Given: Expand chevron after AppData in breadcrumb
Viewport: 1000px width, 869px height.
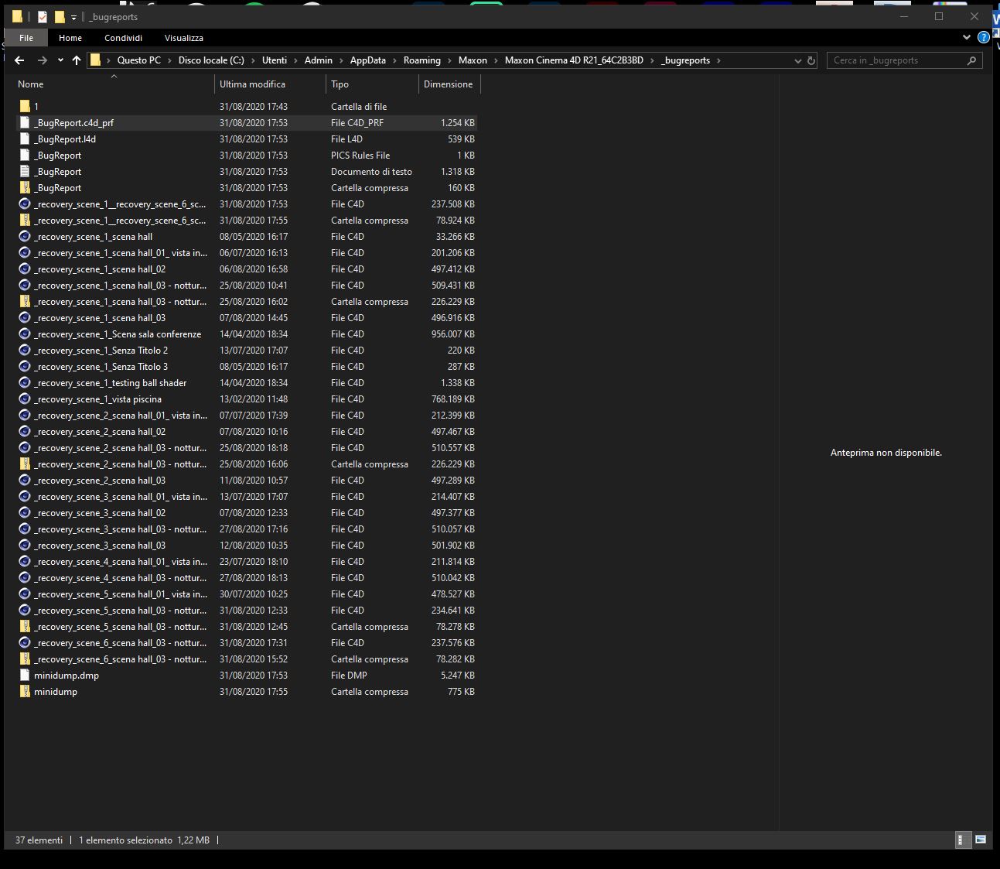Looking at the screenshot, I should (394, 60).
